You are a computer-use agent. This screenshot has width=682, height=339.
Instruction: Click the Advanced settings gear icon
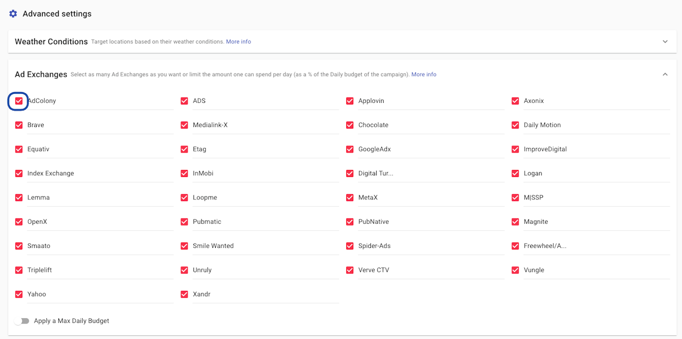13,14
